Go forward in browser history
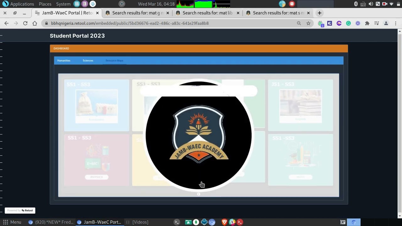402x226 pixels. click(16, 23)
